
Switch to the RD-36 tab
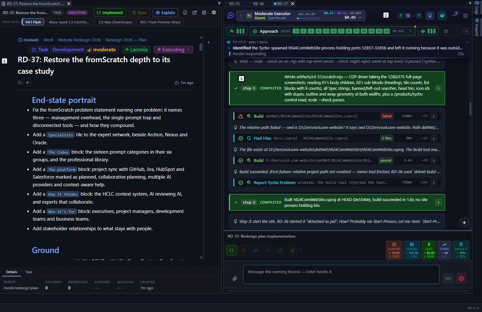point(259,4)
